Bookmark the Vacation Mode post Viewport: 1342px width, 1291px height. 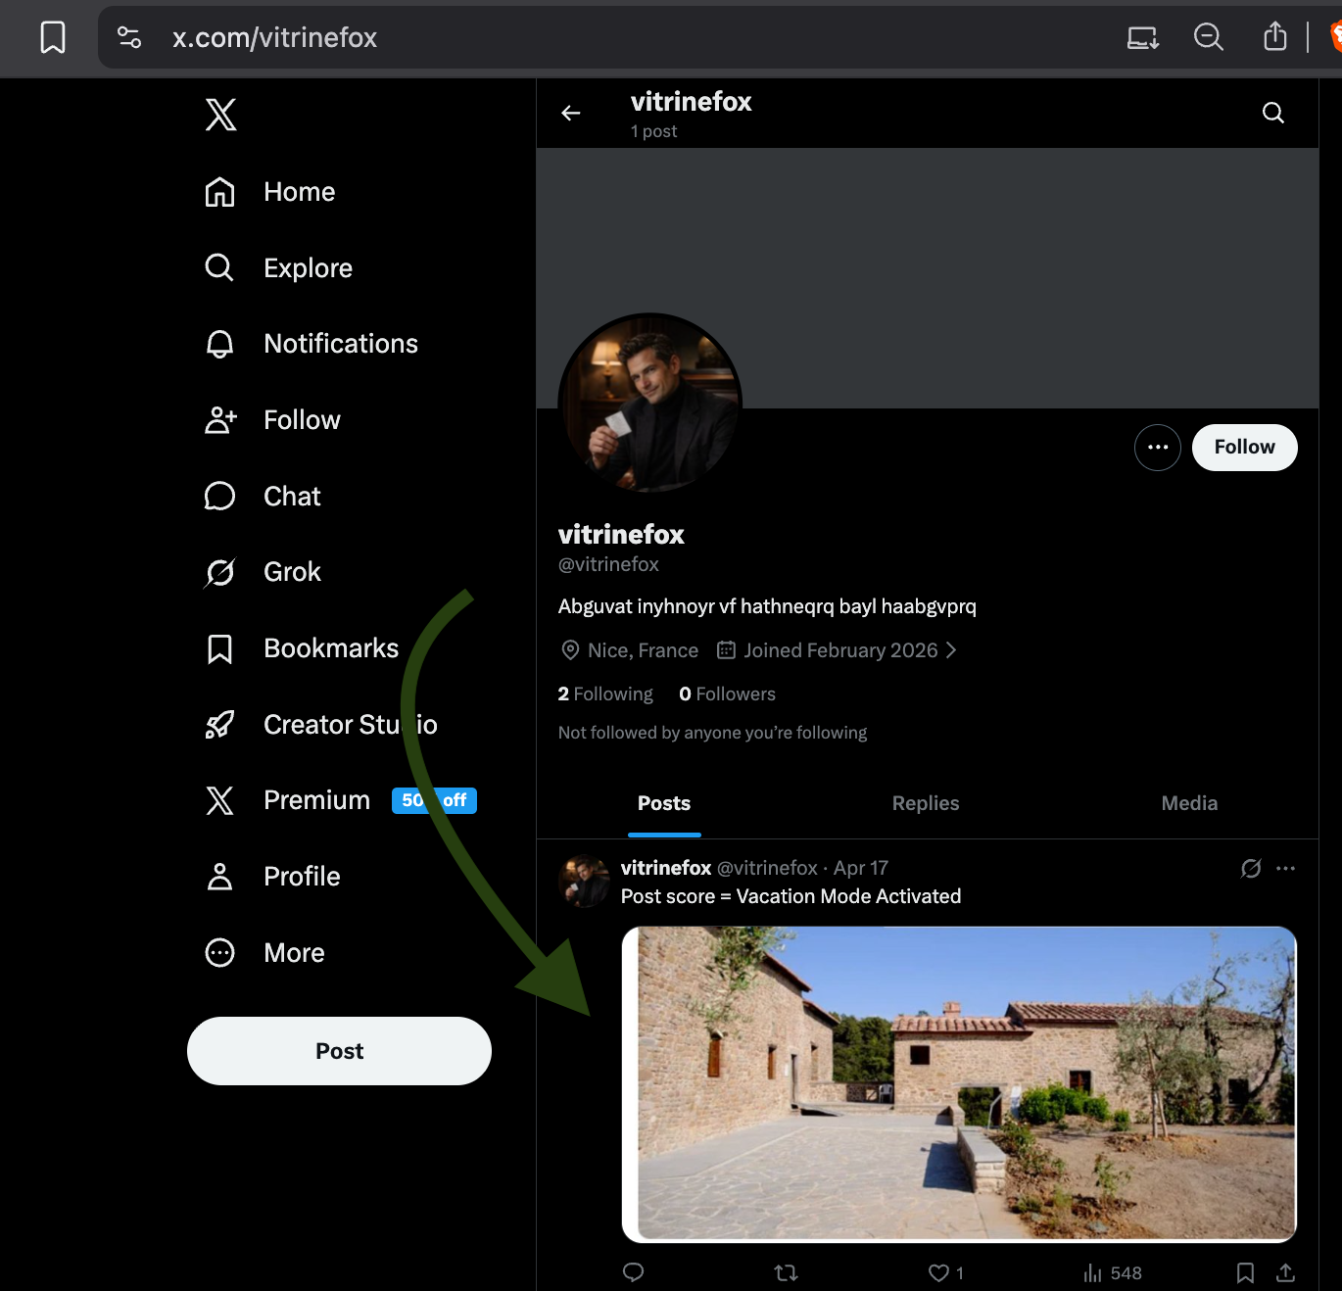(x=1245, y=1271)
